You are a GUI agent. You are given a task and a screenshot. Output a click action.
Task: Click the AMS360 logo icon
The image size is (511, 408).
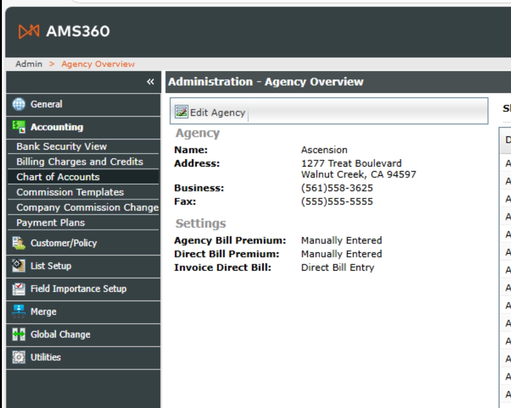[x=29, y=31]
